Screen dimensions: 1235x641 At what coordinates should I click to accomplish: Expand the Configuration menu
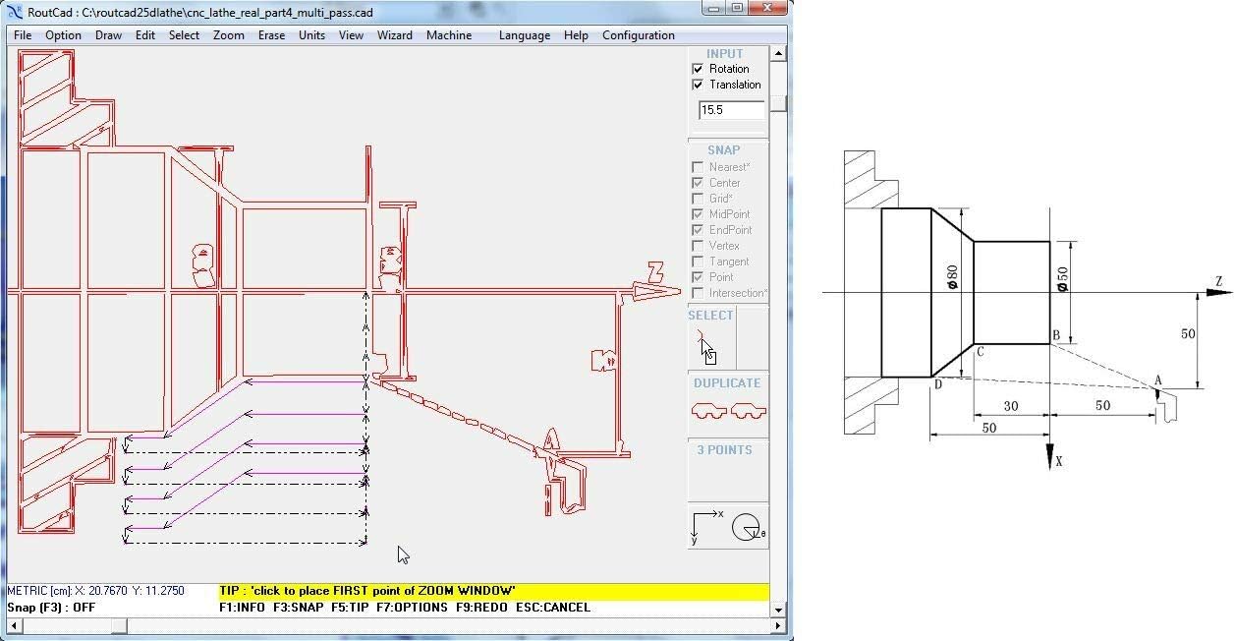pyautogui.click(x=638, y=35)
